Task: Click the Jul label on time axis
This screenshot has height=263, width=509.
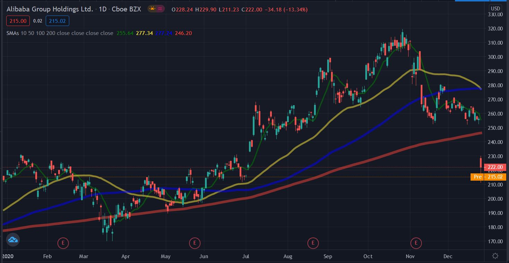Action: (x=245, y=256)
